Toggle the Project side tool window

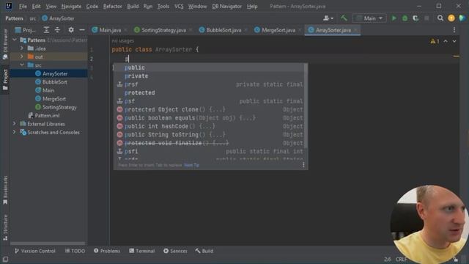pyautogui.click(x=5, y=79)
